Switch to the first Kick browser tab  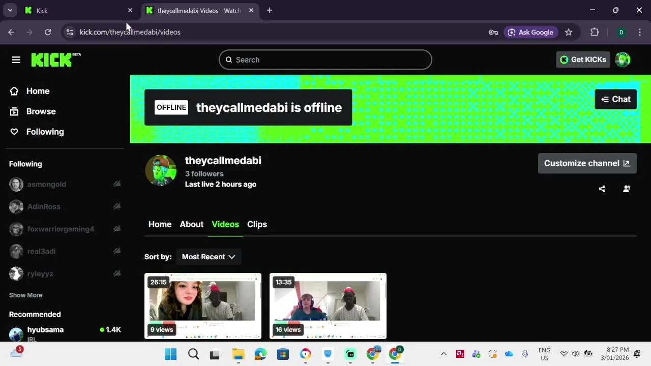pyautogui.click(x=76, y=10)
